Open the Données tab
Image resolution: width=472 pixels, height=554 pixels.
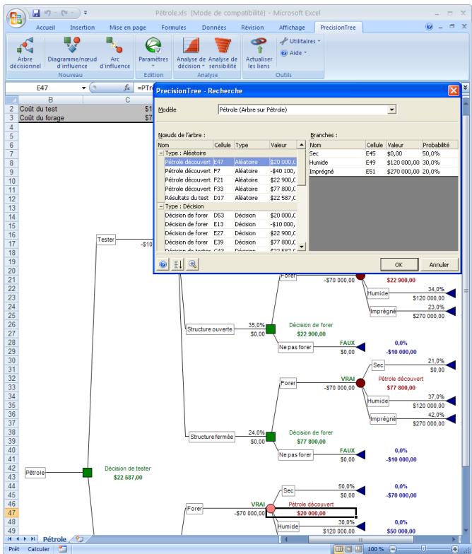[214, 28]
